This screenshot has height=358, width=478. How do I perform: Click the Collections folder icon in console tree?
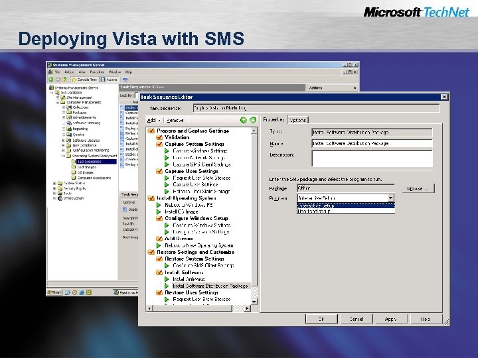click(69, 107)
